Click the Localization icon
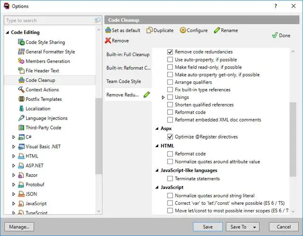The height and width of the screenshot is (236, 303). click(21, 108)
